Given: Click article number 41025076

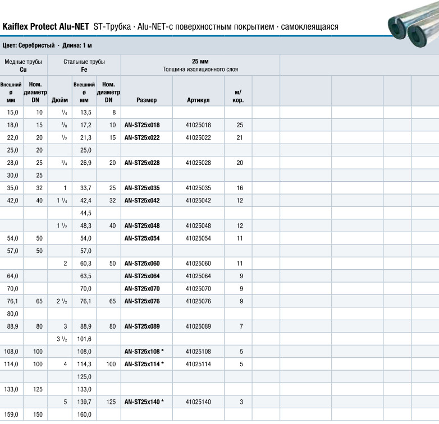Looking at the screenshot, I should 198,301.
